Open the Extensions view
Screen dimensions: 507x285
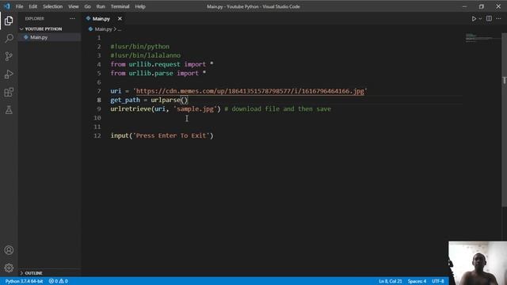[9, 93]
